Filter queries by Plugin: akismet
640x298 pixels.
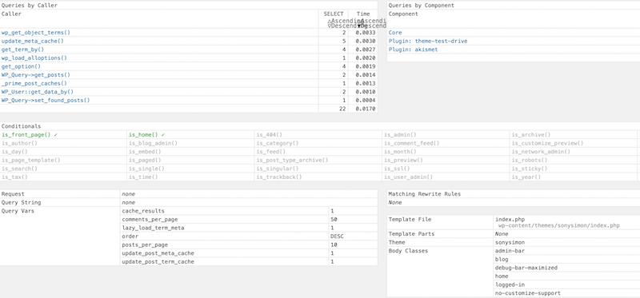tap(413, 50)
